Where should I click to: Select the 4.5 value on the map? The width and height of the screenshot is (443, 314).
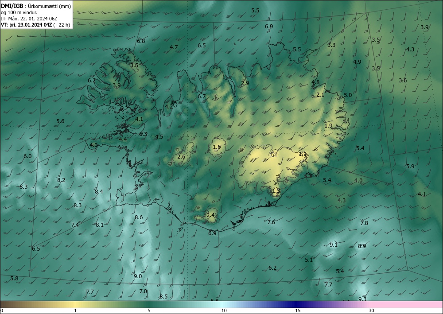pos(159,137)
